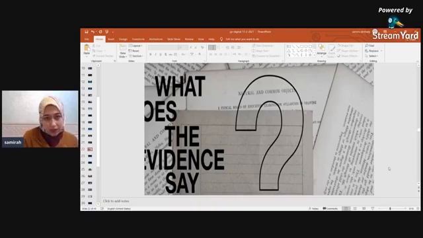423x238 pixels.
Task: Open the Animations tab
Action: (x=156, y=40)
